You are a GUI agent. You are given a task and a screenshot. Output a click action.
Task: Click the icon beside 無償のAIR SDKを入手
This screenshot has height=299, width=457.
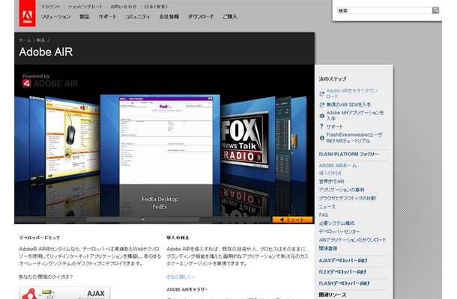[321, 105]
